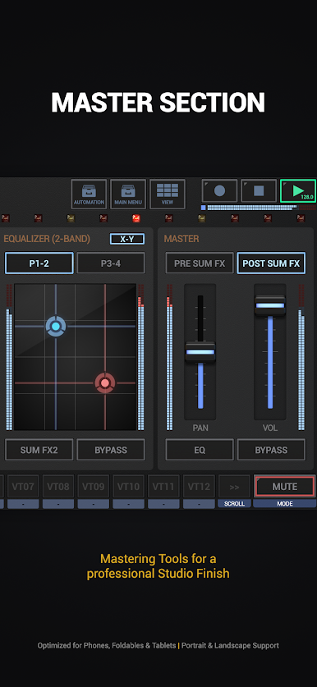This screenshot has width=317, height=687.
Task: Toggle the X-Y mode button
Action: (127, 239)
